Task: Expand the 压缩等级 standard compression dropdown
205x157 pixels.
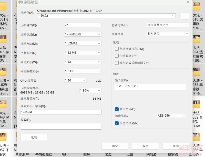Action: pyautogui.click(x=83, y=34)
